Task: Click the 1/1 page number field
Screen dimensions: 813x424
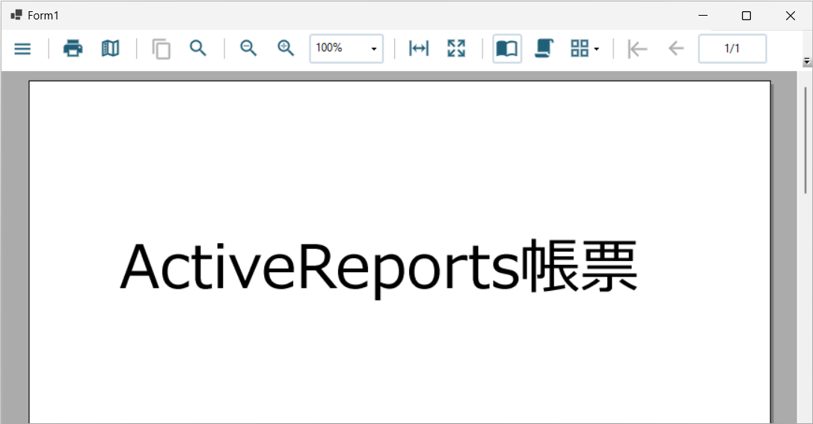Action: pos(732,49)
